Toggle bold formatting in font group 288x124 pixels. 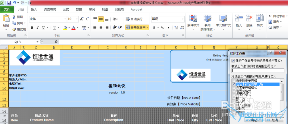tap(32, 28)
